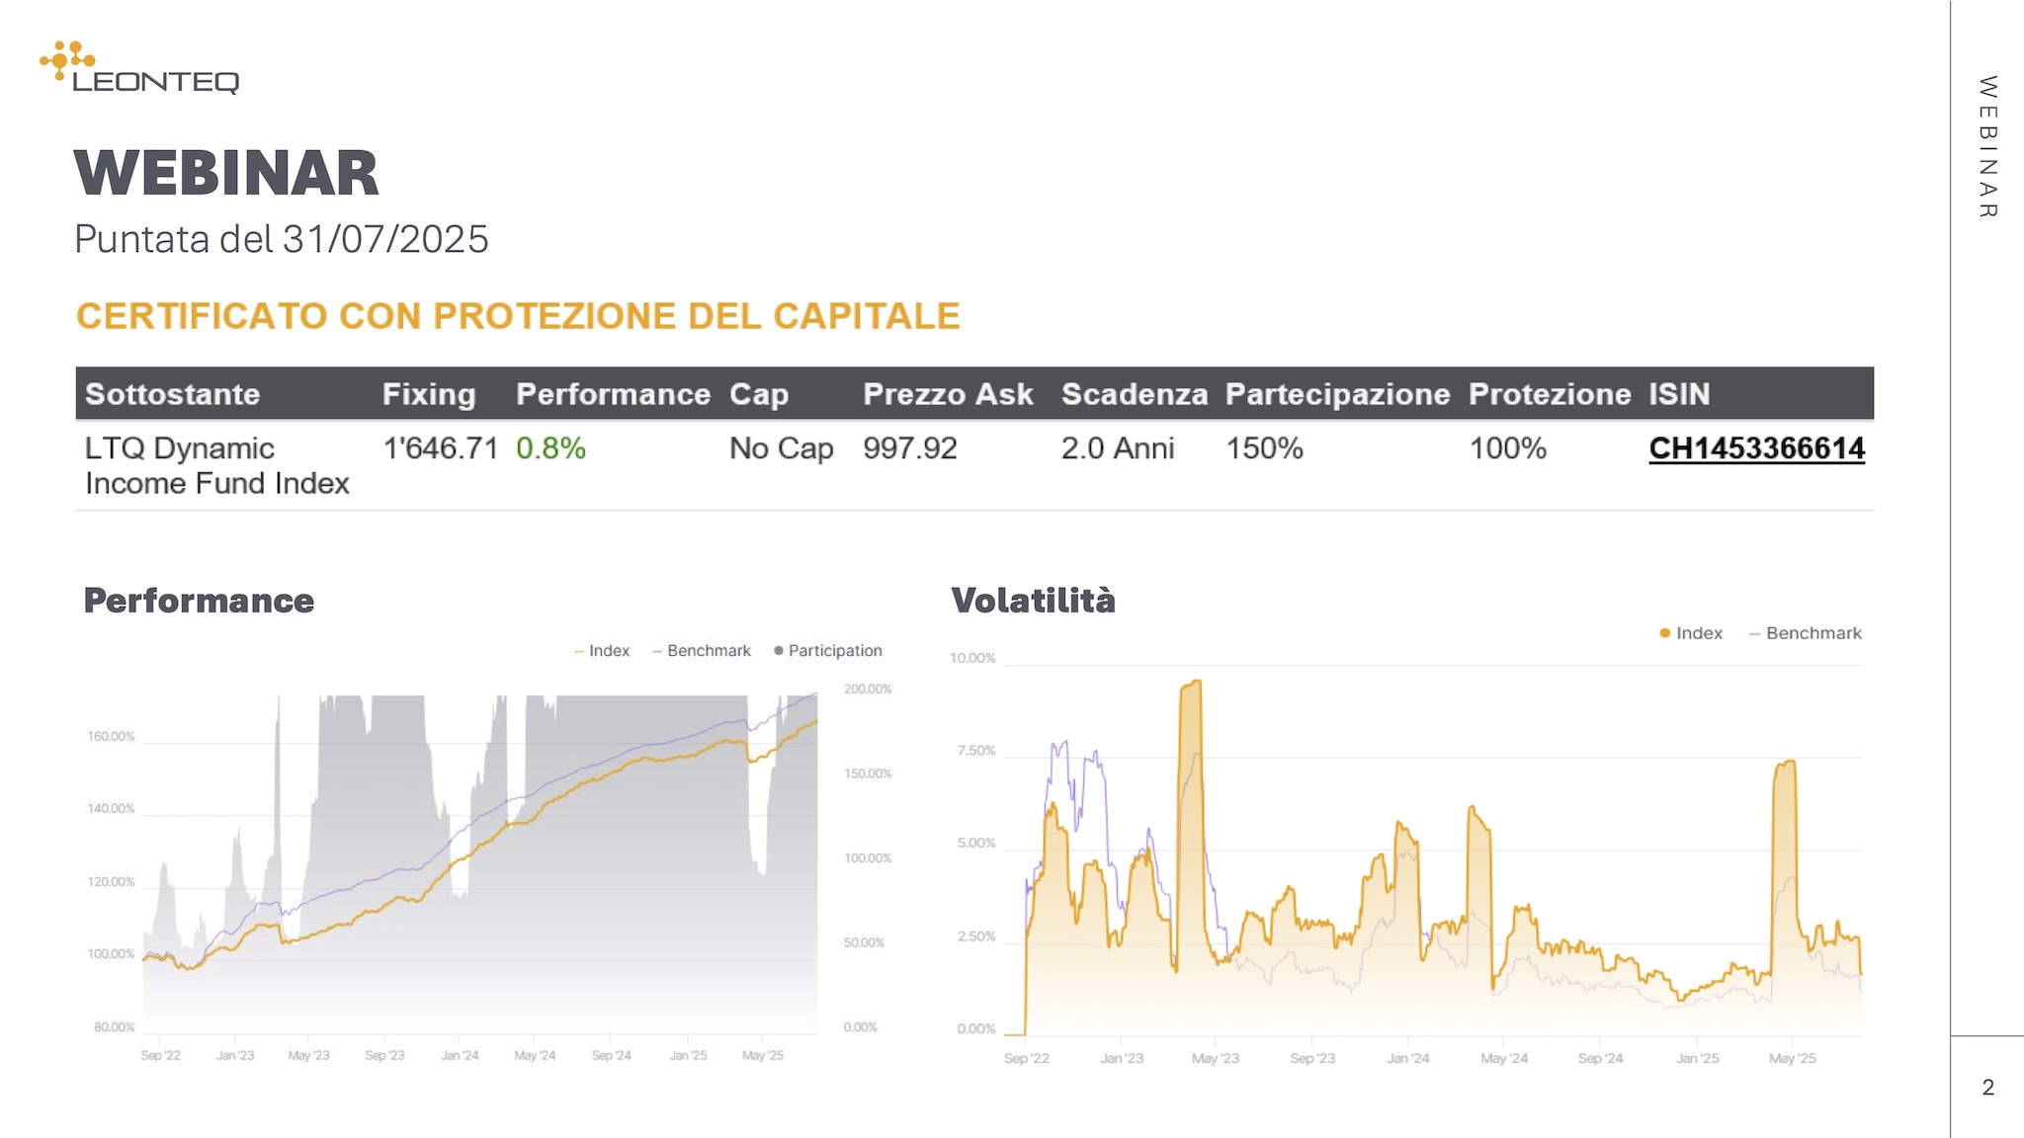
Task: Click the Scadenza column header
Action: pos(1135,394)
